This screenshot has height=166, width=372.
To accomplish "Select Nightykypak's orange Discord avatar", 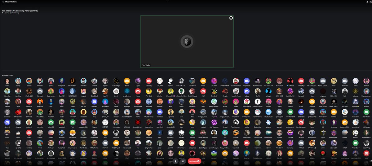I will tap(116, 143).
